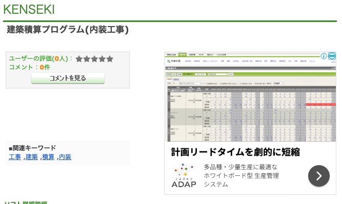Image resolution: width=342 pixels, height=204 pixels.
Task: Click the ad options icon beside info
Action: [332, 56]
